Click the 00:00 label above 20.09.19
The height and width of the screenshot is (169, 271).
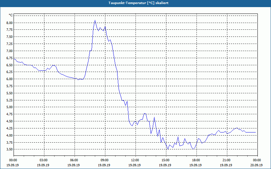click(x=257, y=160)
